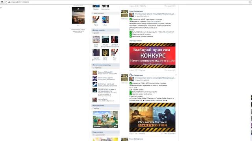
Task: Open Дмитрий's red-haired avatar in friends online
Action: tap(115, 40)
